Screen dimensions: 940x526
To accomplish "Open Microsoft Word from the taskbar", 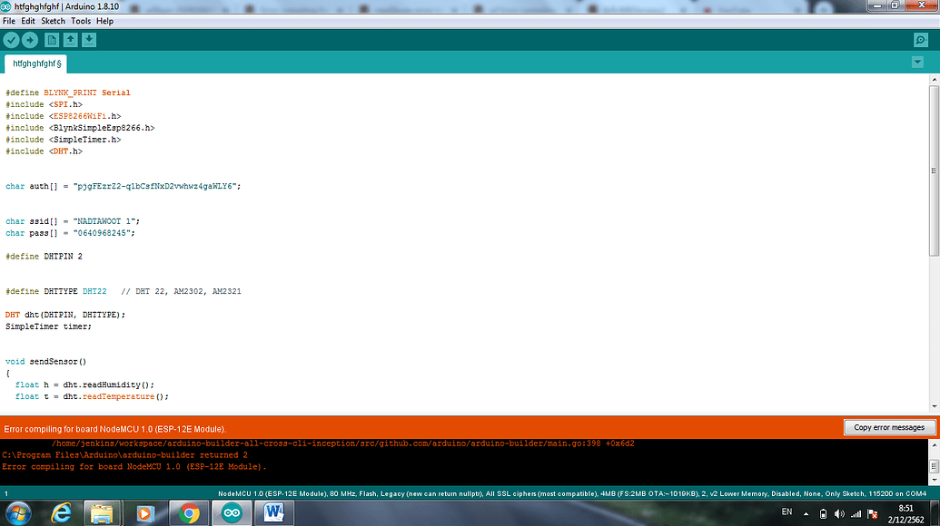I will click(273, 512).
